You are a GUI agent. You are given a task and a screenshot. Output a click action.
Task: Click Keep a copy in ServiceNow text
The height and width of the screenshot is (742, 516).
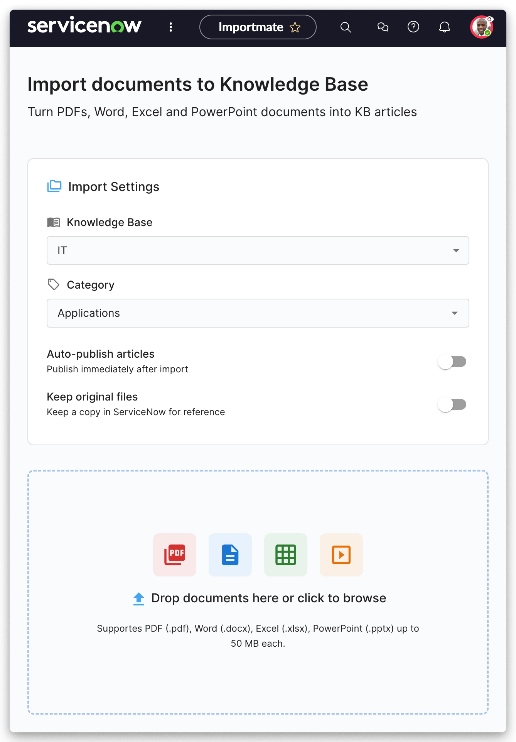pos(136,412)
